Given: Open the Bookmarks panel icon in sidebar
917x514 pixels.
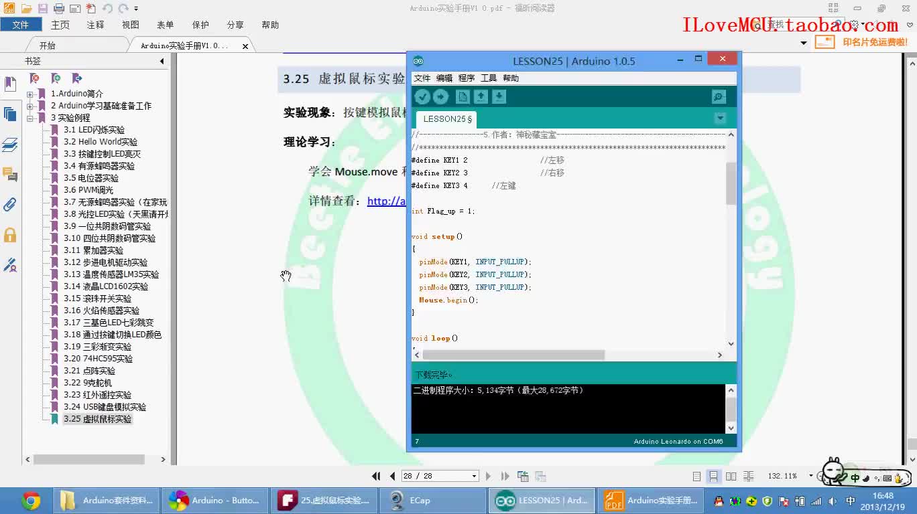Looking at the screenshot, I should (10, 84).
